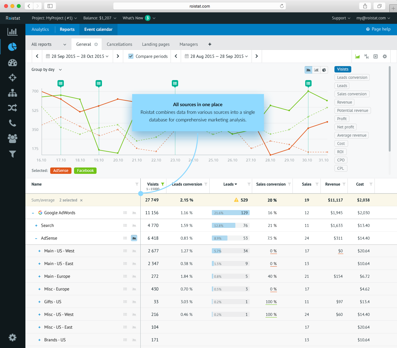The image size is (397, 348).
Task: Open the shuffle arrows sidebar icon
Action: tap(12, 108)
